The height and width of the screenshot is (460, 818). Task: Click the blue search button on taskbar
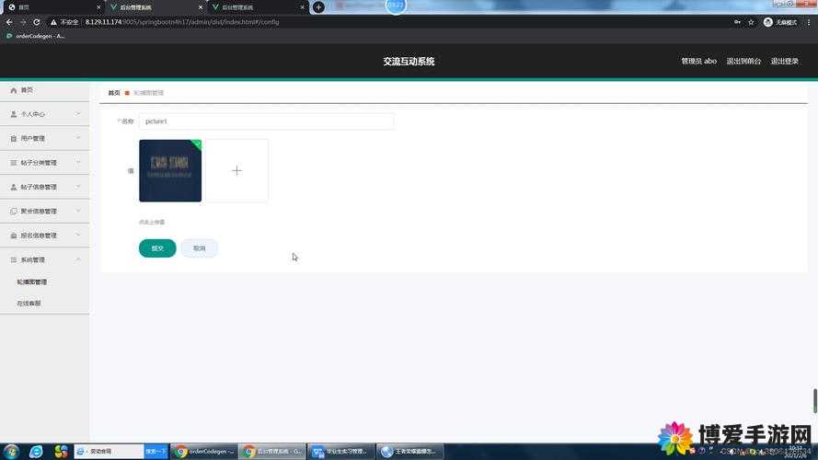156,452
